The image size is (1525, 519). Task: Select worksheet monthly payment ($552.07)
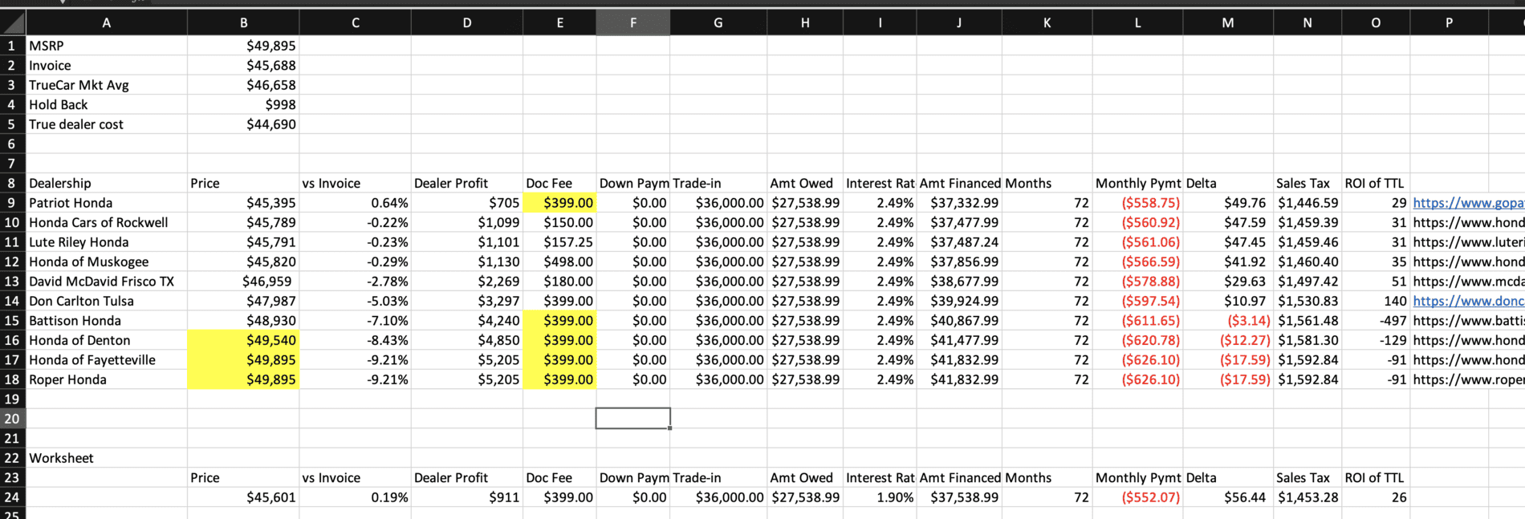click(1137, 497)
